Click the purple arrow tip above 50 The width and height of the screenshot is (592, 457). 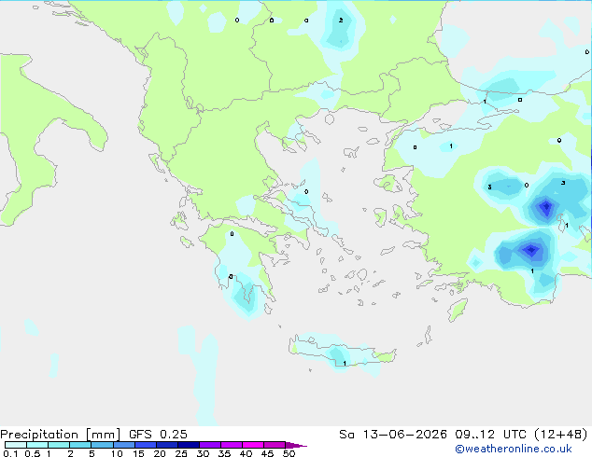[x=296, y=445]
